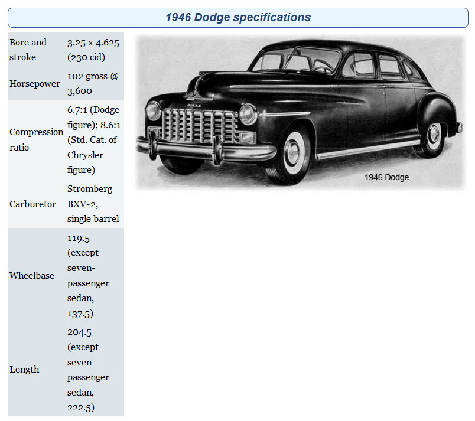Screen dimensions: 475x421
Task: Click the wheelbase value starting with 119.5
Action: tap(89, 276)
